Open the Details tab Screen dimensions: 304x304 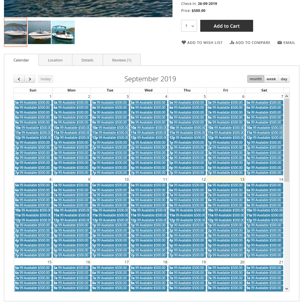pos(88,60)
